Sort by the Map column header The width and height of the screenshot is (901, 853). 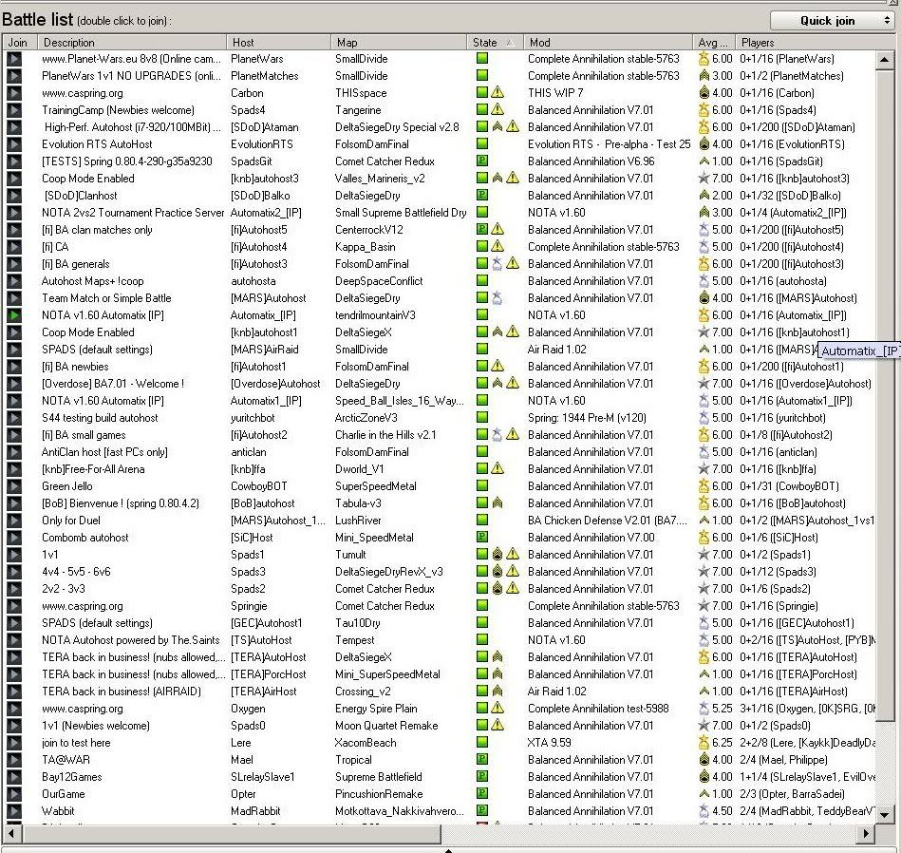click(x=398, y=43)
